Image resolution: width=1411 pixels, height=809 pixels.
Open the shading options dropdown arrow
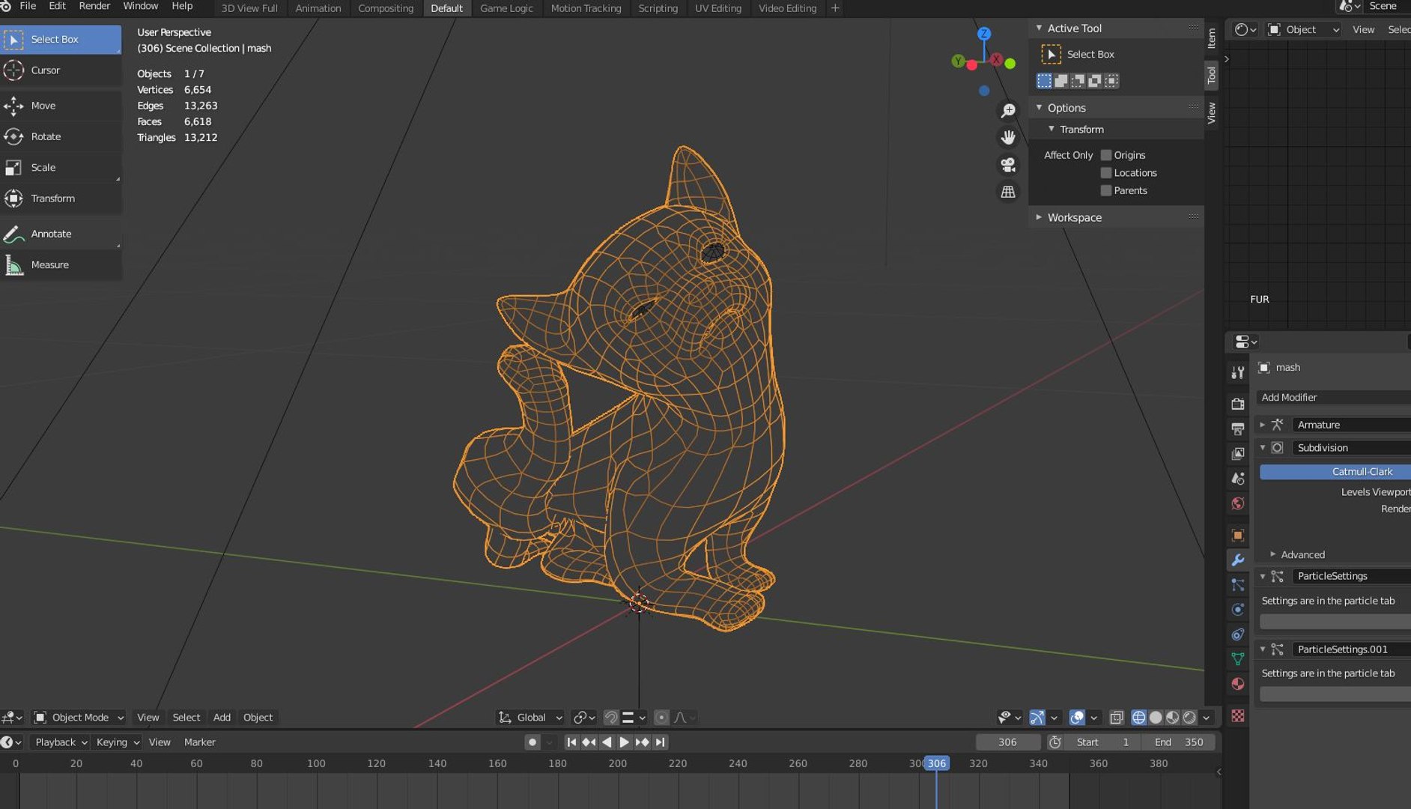point(1206,718)
